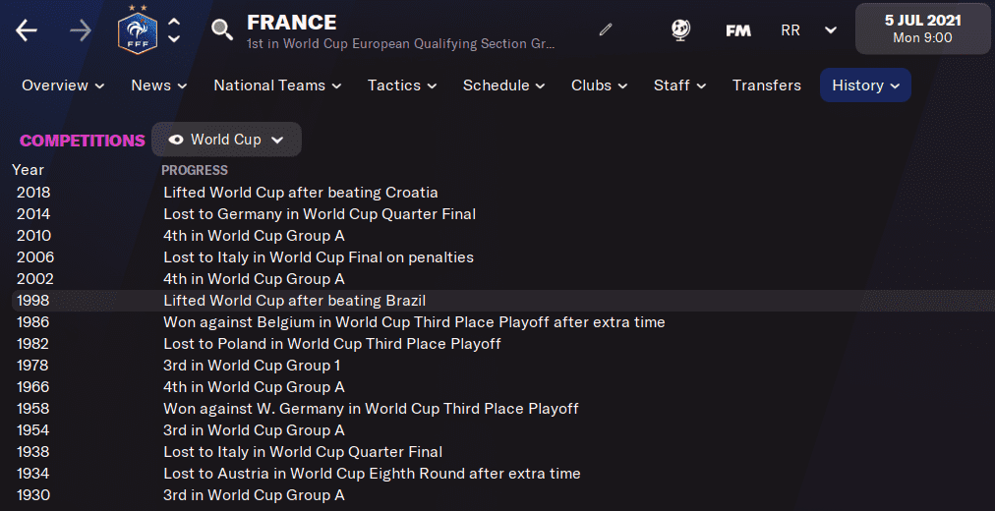
Task: Open the world globe icon
Action: [x=680, y=30]
